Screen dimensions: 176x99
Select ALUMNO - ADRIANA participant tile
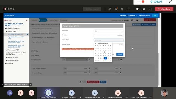point(71,93)
